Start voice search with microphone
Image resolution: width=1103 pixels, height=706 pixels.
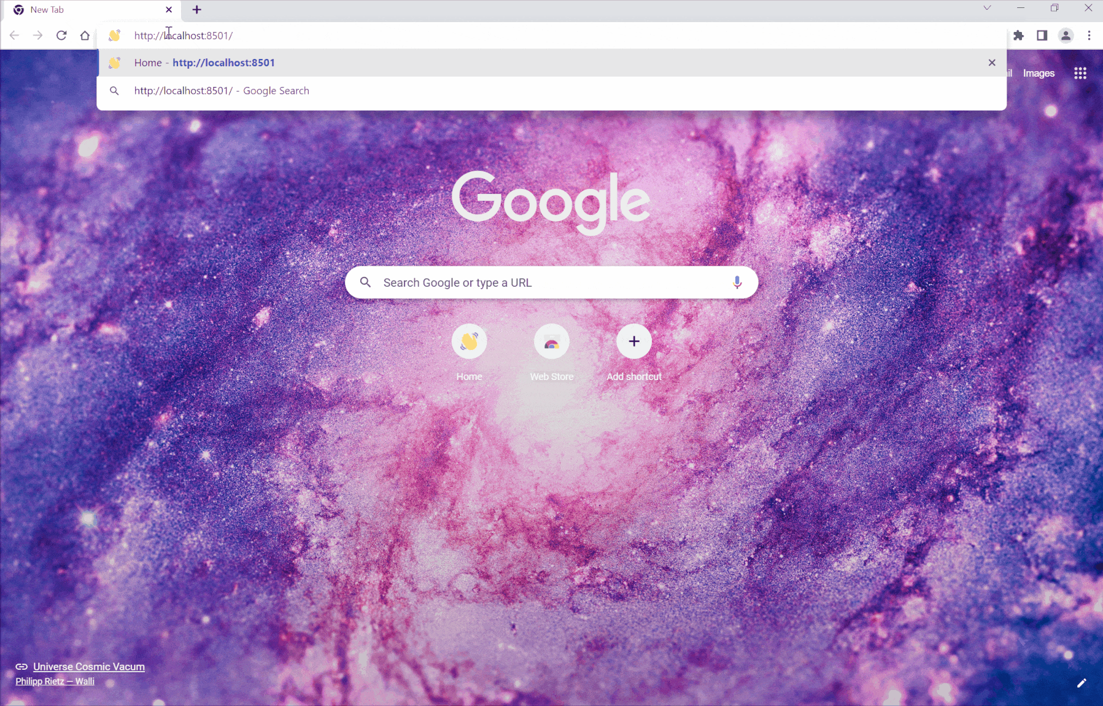pos(737,282)
